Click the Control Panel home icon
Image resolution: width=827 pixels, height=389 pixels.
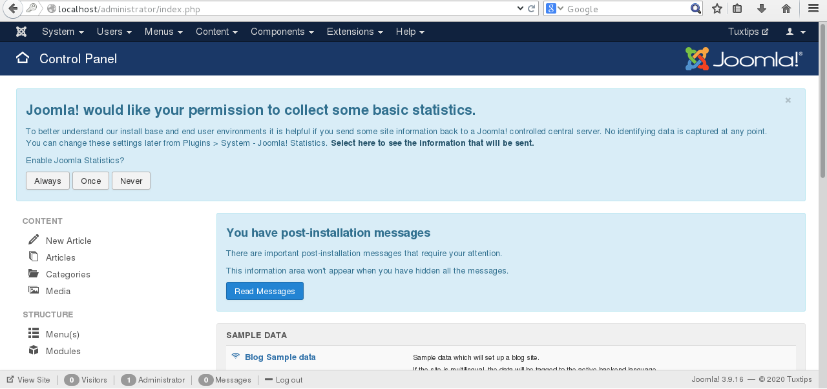click(23, 58)
